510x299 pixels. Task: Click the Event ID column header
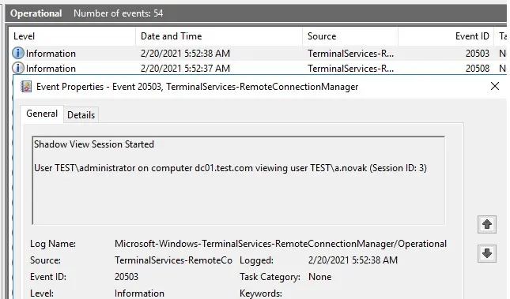tap(447, 36)
